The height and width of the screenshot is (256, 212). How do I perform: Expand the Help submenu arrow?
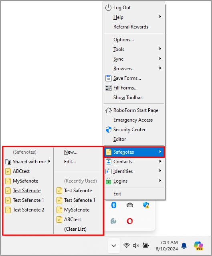160,17
